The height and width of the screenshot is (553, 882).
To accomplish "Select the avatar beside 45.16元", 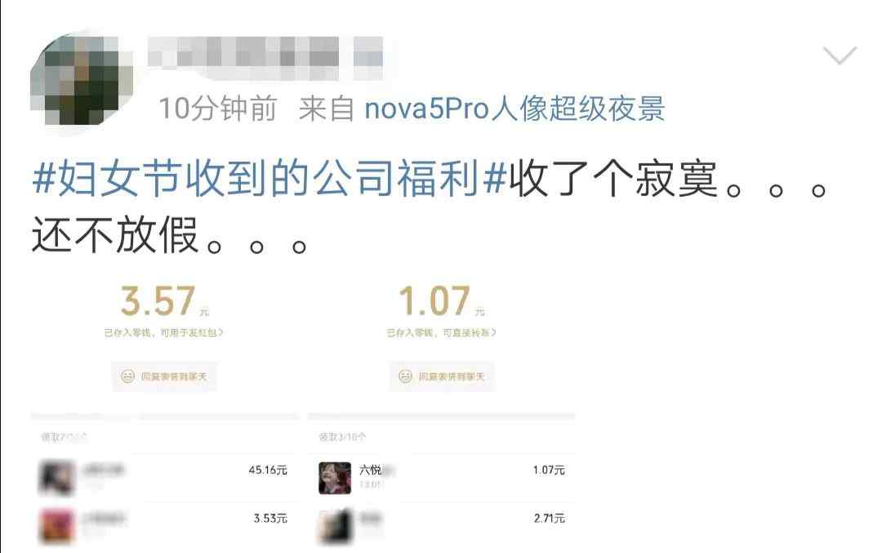I will click(57, 478).
